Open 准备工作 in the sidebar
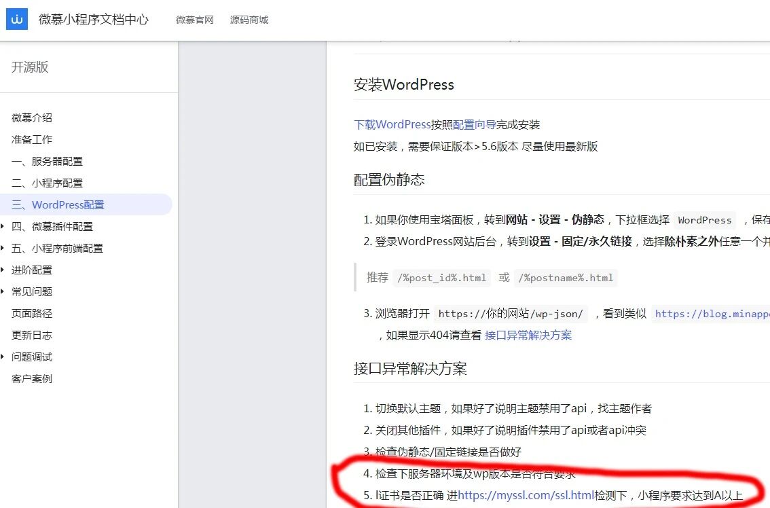Screen dimensions: 770x508 click(32, 139)
